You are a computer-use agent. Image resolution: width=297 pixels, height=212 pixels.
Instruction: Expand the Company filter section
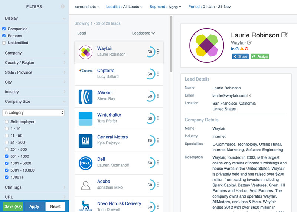click(34, 53)
